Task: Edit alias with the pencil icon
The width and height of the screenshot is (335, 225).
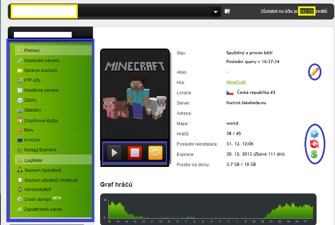Action: [x=315, y=72]
